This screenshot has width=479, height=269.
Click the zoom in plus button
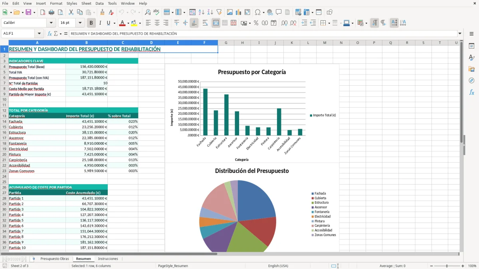(463, 266)
